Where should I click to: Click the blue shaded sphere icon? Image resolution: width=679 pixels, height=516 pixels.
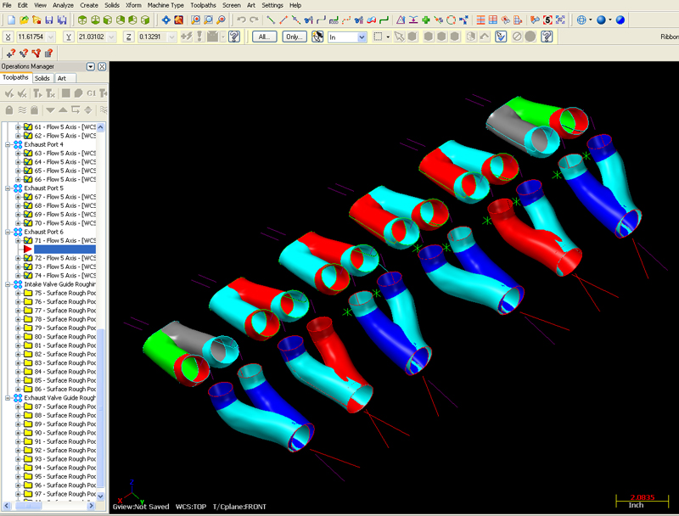[602, 20]
